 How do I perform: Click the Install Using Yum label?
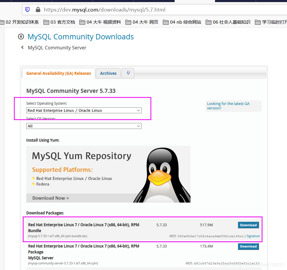pyautogui.click(x=43, y=140)
